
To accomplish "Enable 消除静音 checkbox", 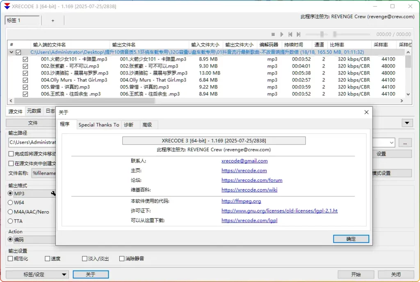I will pyautogui.click(x=121, y=259).
